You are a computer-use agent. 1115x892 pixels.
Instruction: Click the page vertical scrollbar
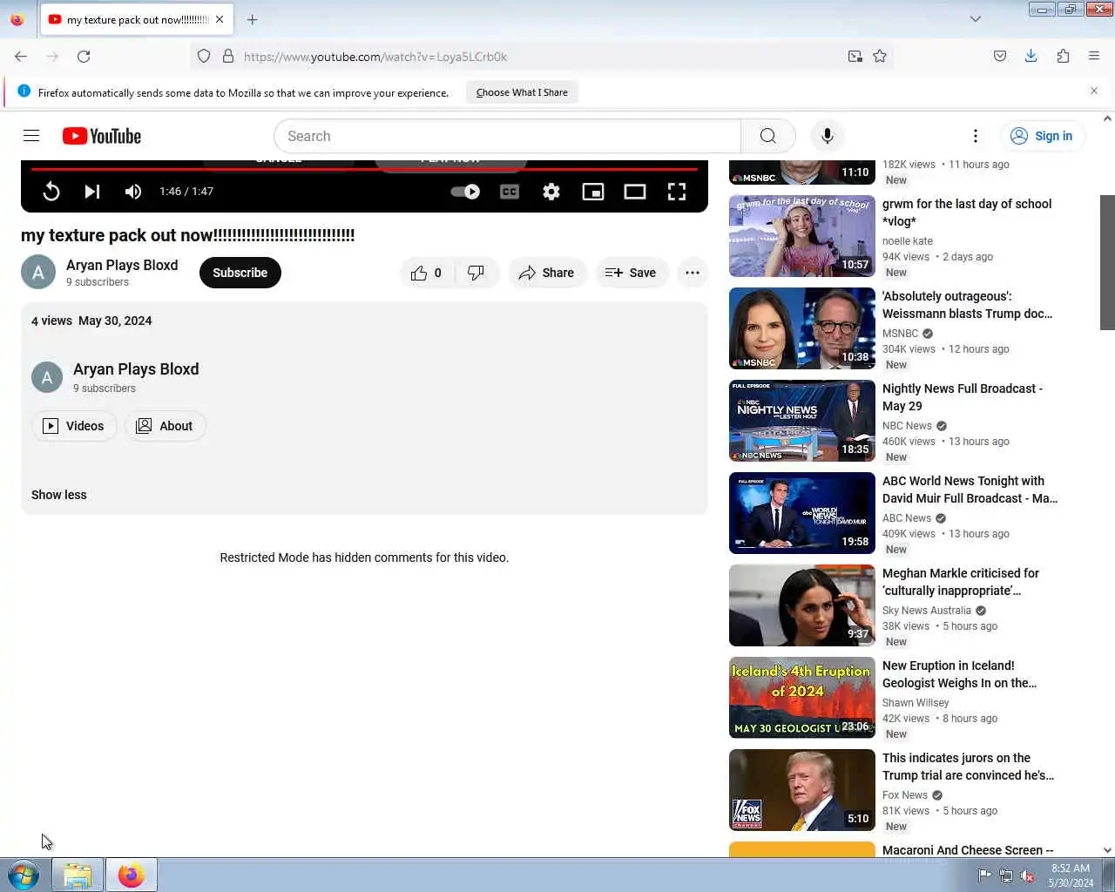(x=1107, y=262)
